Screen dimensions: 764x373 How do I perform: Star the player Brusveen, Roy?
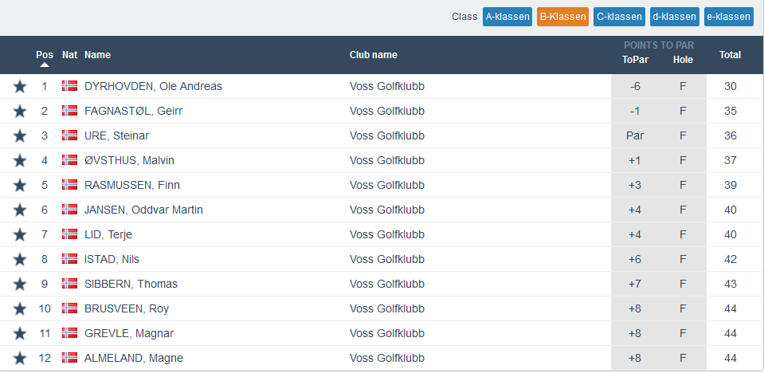[20, 309]
